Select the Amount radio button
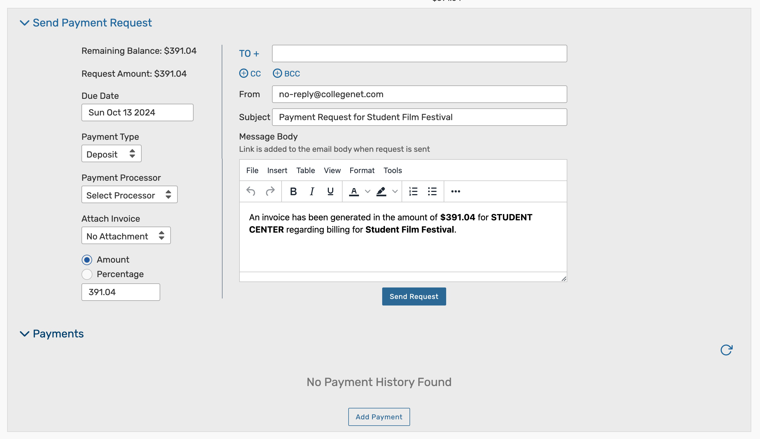 pyautogui.click(x=87, y=260)
